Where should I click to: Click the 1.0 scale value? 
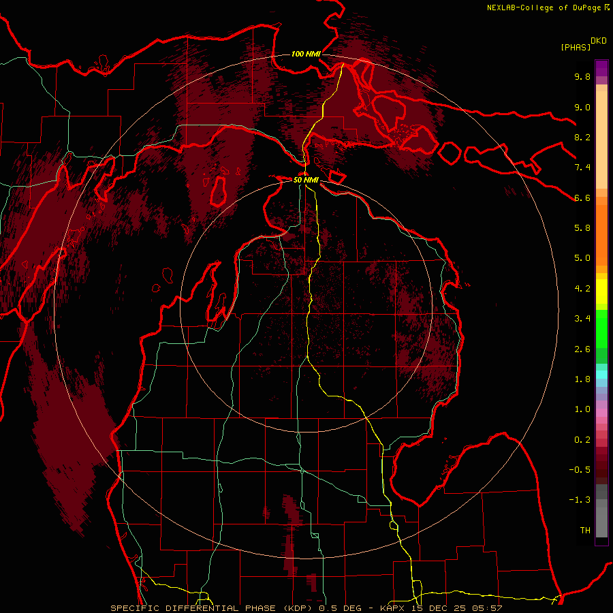coord(582,409)
